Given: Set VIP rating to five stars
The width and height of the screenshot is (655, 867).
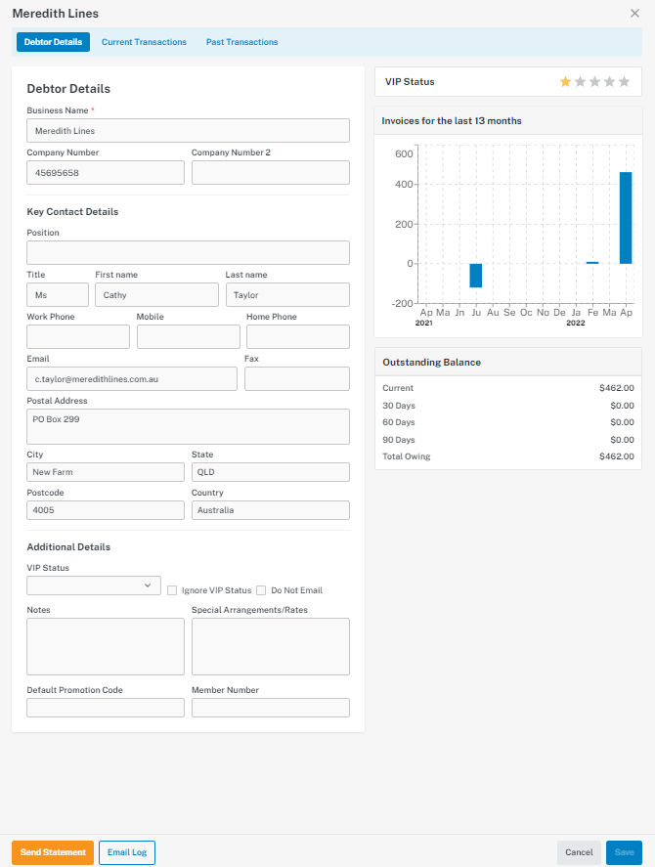Looking at the screenshot, I should coord(624,82).
